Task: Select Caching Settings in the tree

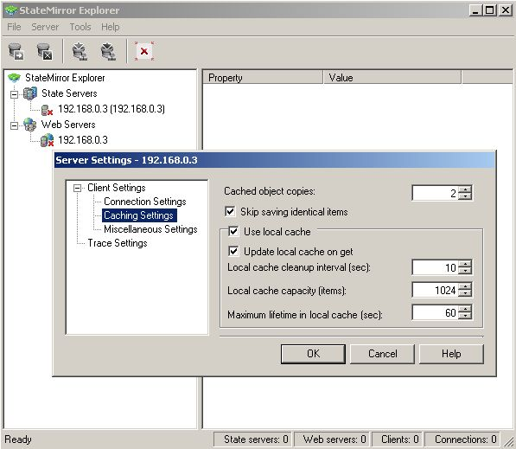Action: point(139,215)
